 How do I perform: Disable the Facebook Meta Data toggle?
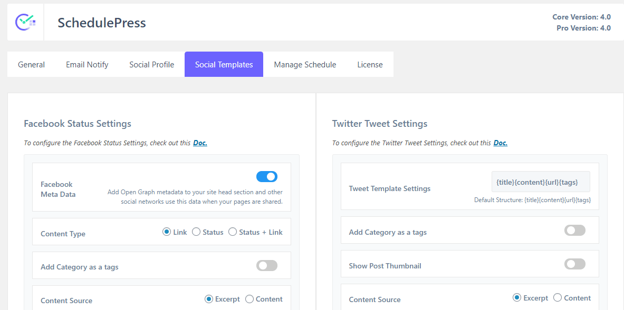(x=266, y=177)
